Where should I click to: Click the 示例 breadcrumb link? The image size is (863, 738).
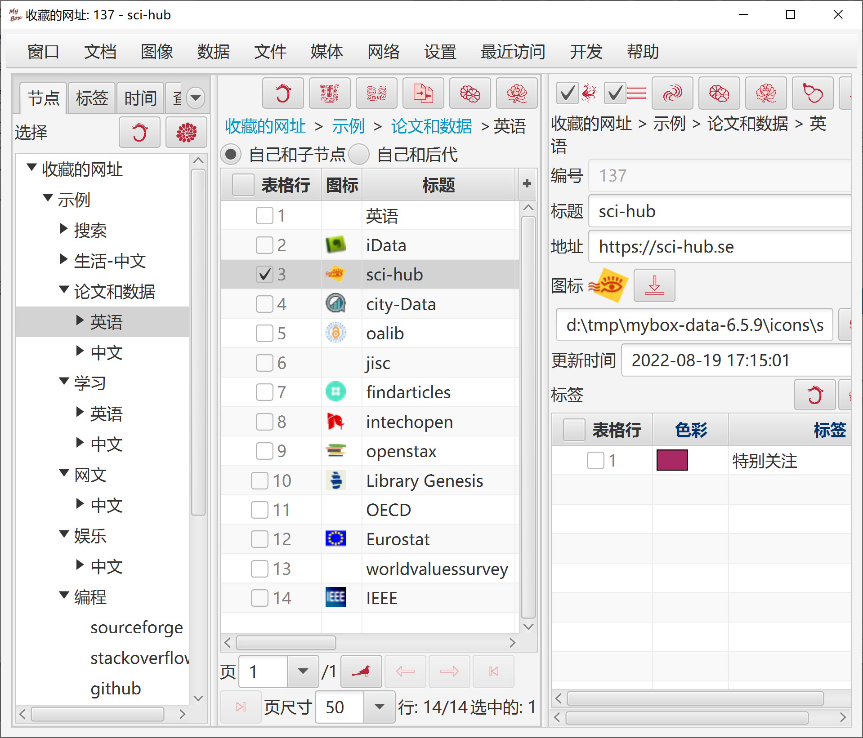pos(348,126)
